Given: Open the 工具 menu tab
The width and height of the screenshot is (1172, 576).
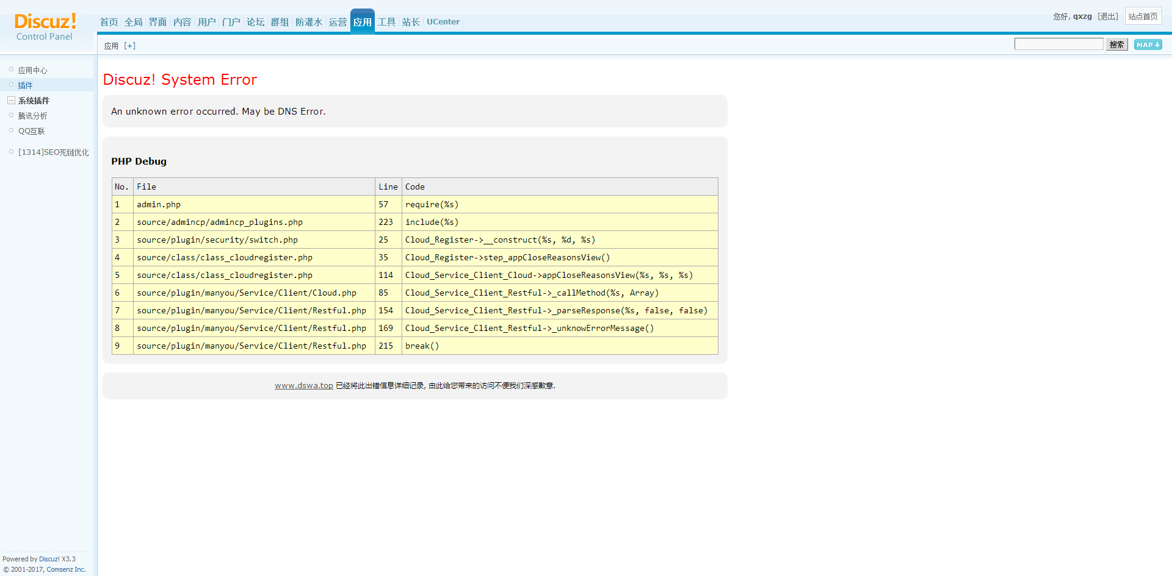Looking at the screenshot, I should point(386,22).
